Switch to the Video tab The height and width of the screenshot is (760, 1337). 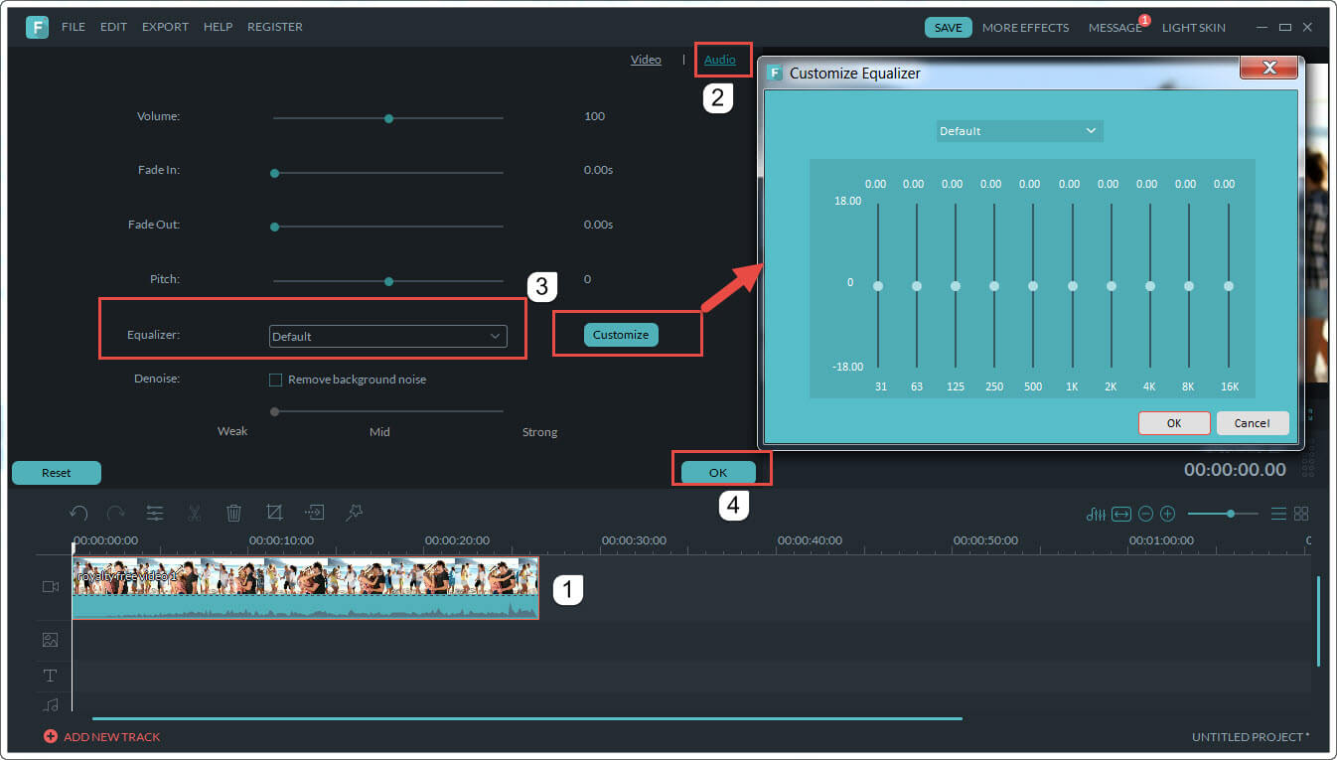click(x=646, y=60)
